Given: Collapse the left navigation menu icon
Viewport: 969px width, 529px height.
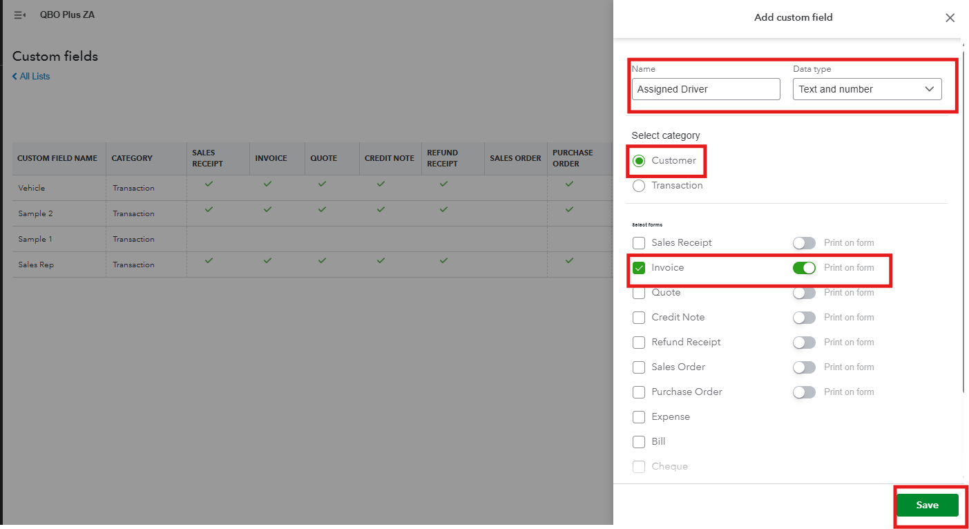Looking at the screenshot, I should pyautogui.click(x=19, y=15).
